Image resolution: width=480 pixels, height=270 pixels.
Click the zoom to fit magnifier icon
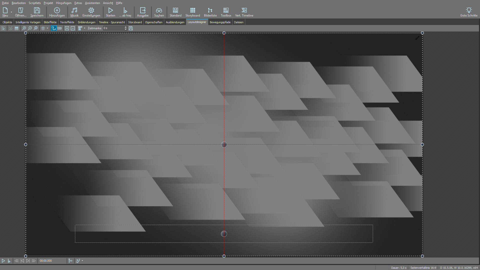[36, 28]
